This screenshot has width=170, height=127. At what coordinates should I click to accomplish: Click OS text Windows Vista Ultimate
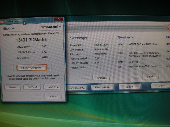pos(143,66)
